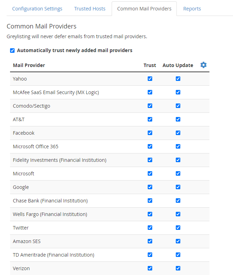Image resolution: width=233 pixels, height=275 pixels.
Task: Open the Trusted Hosts tab
Action: [90, 9]
